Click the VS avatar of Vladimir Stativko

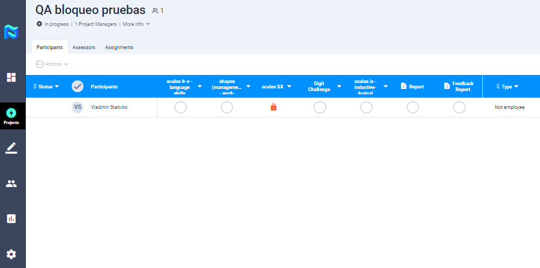click(78, 107)
